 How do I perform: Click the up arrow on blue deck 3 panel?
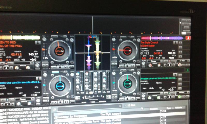[39, 79]
